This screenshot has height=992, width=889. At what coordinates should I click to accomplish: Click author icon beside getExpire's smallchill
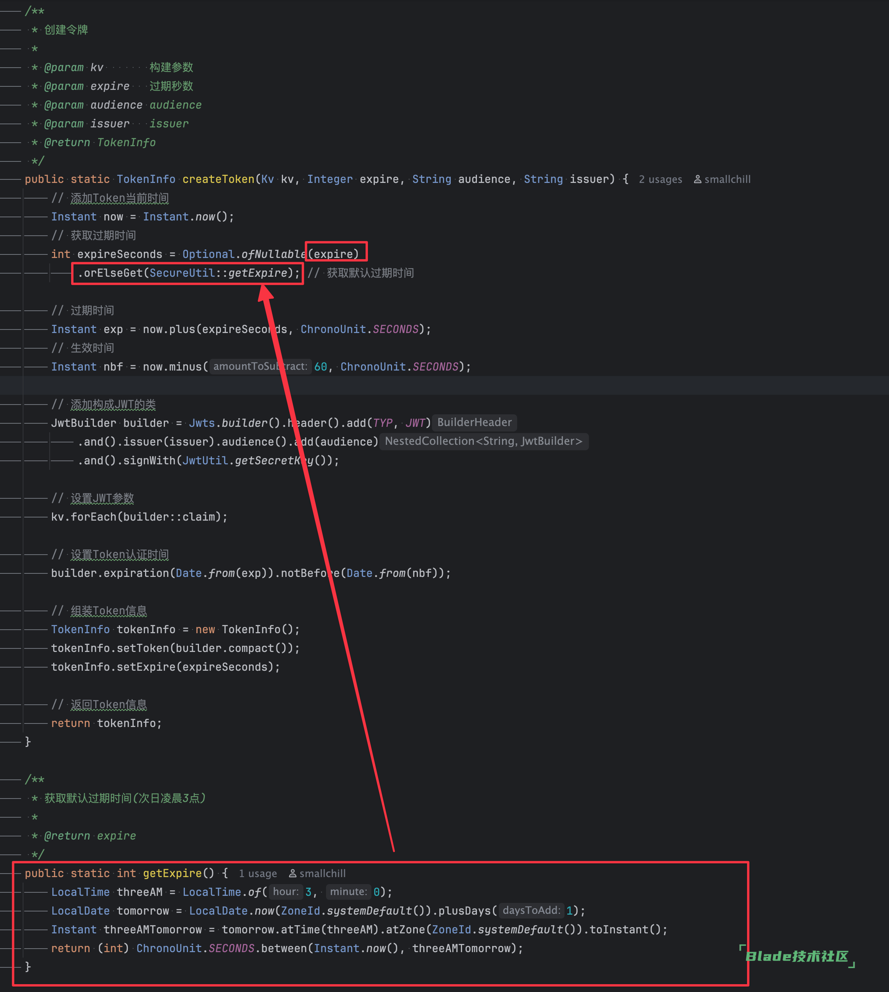pyautogui.click(x=292, y=874)
